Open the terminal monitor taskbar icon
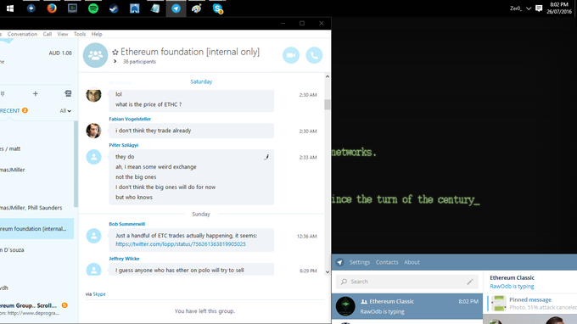The image size is (577, 324). click(72, 8)
